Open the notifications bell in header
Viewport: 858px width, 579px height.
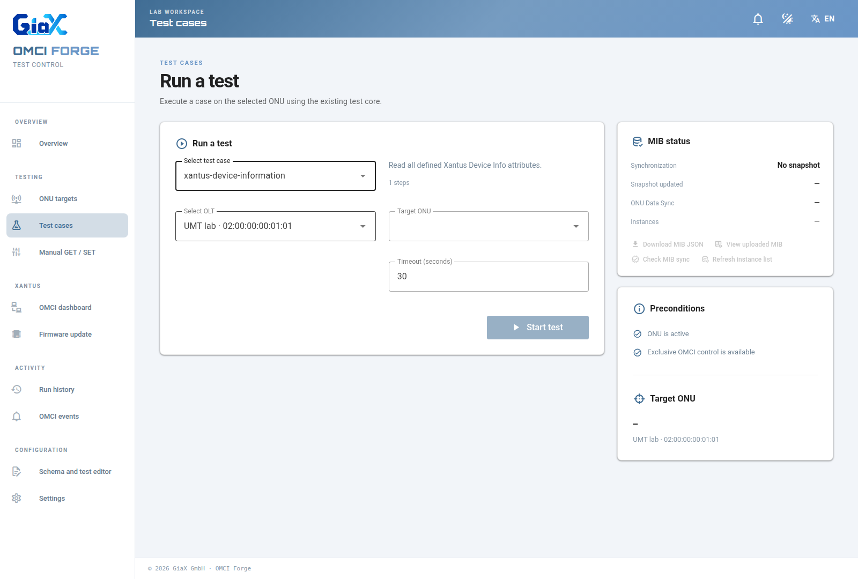[x=758, y=19]
